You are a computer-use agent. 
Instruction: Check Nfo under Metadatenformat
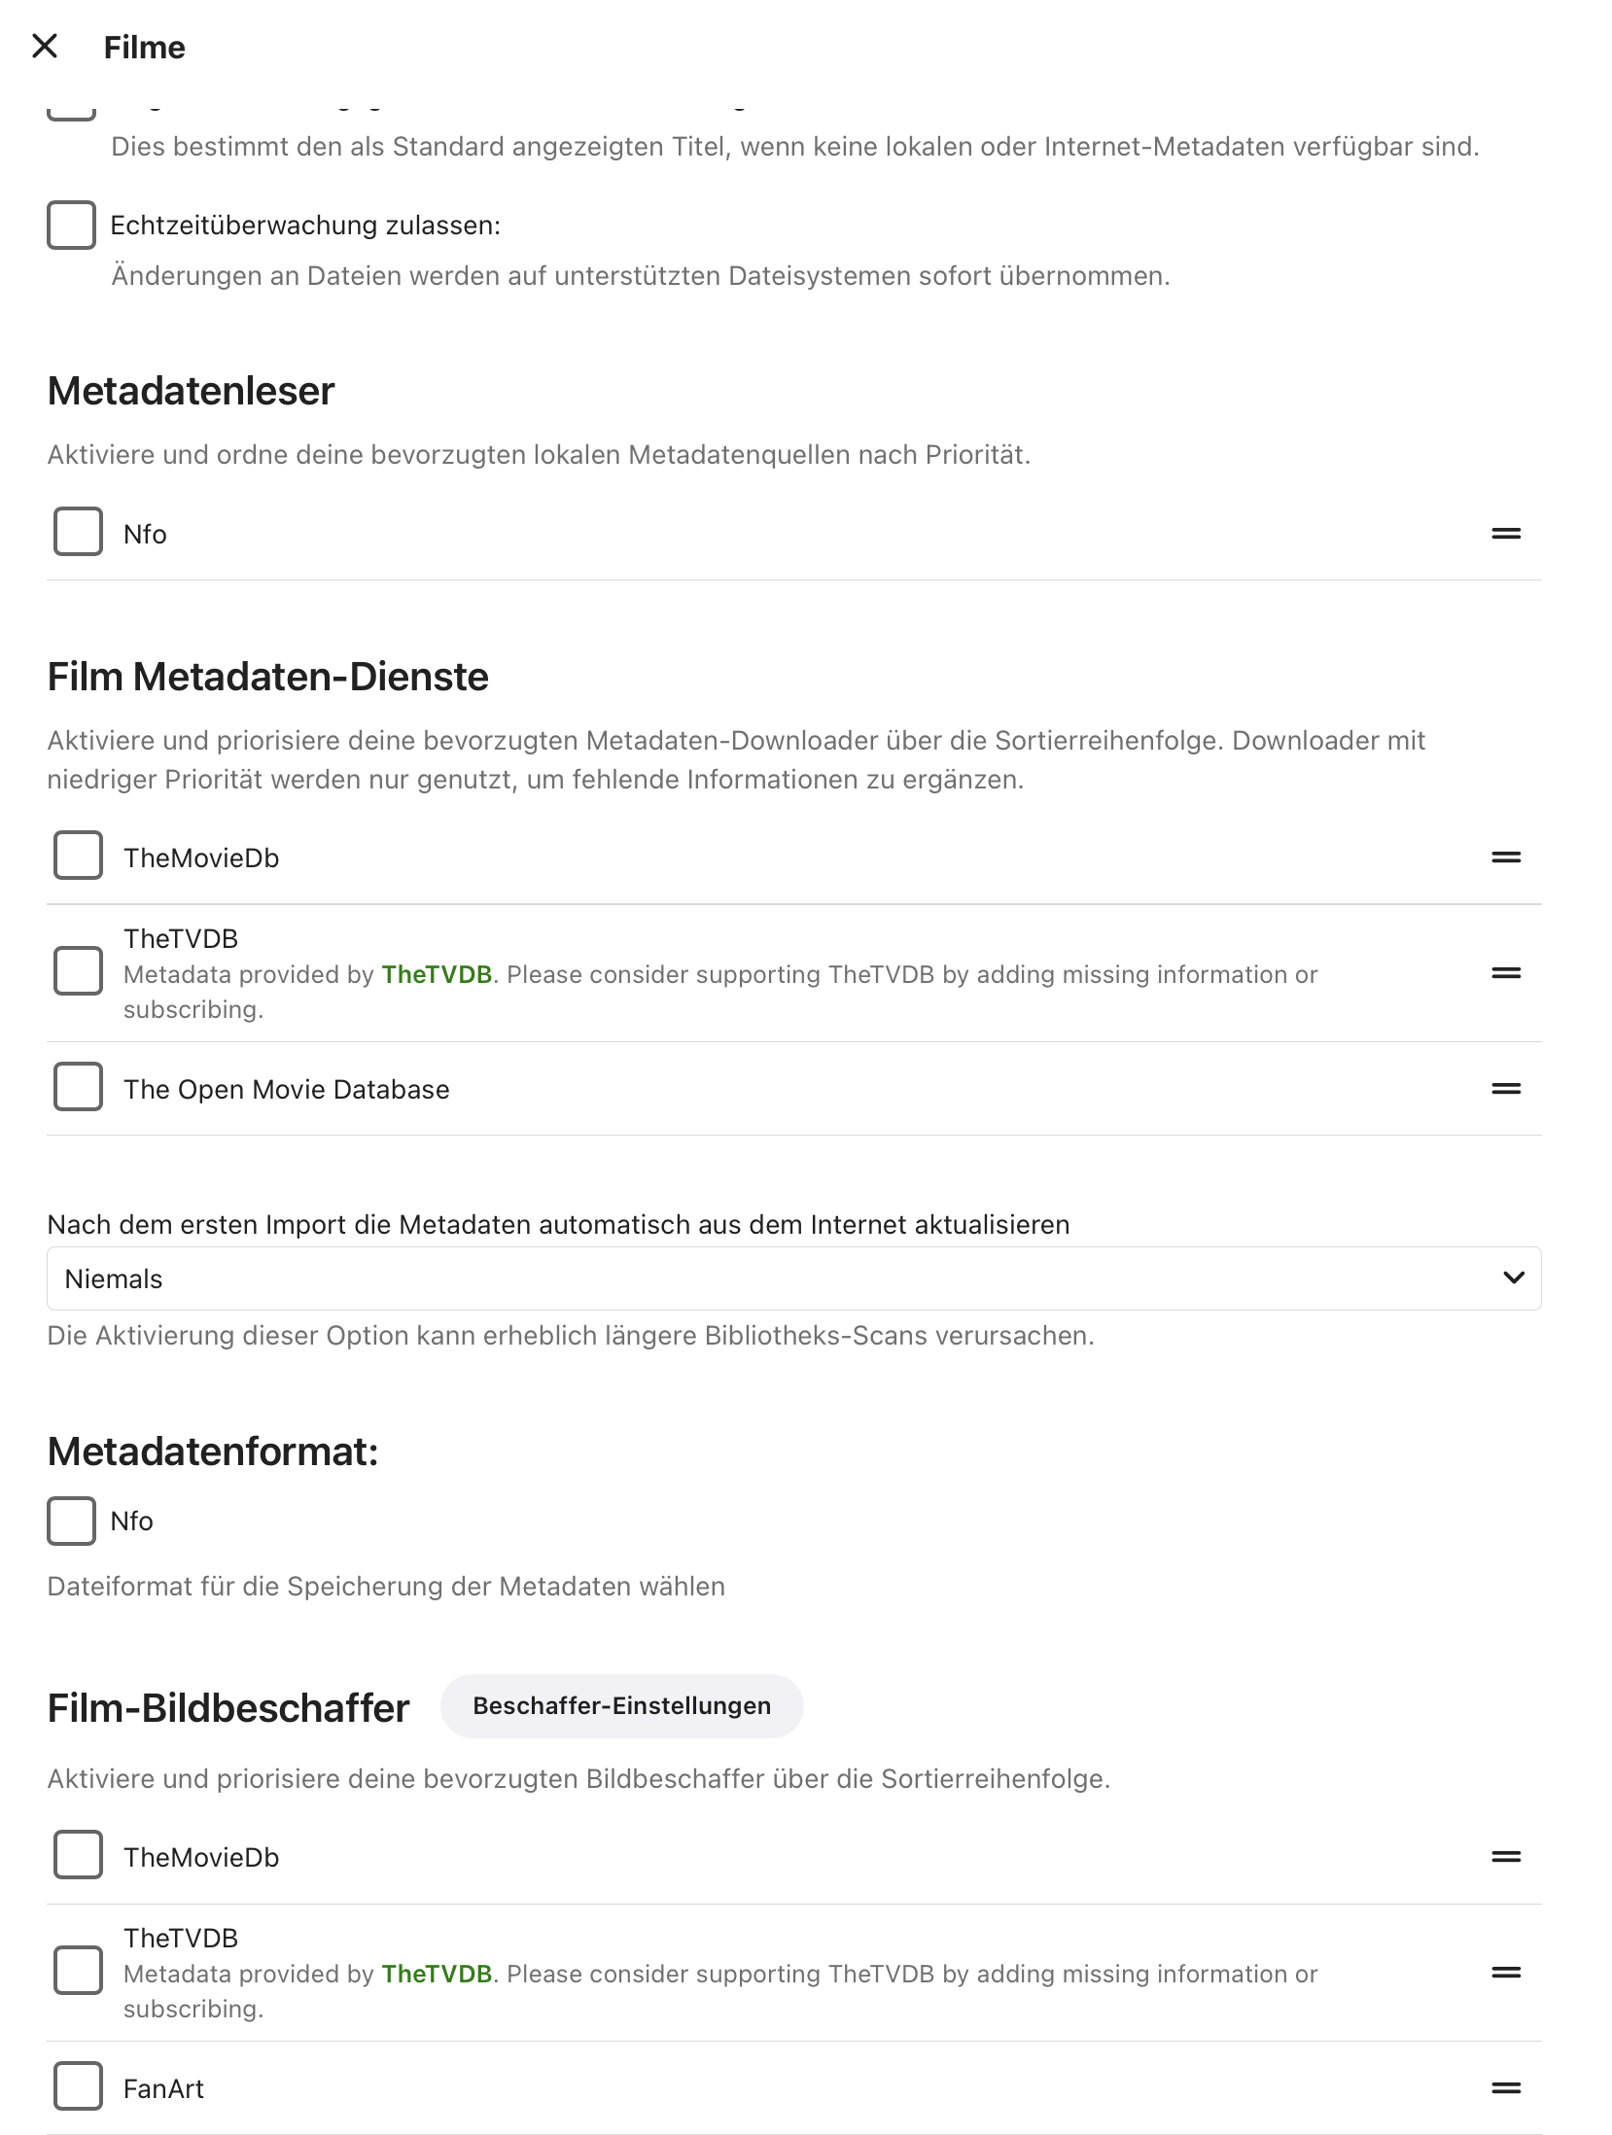[72, 1522]
